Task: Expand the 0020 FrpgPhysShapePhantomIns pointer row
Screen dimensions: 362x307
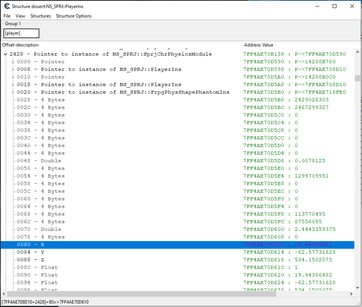Action: click(x=13, y=92)
